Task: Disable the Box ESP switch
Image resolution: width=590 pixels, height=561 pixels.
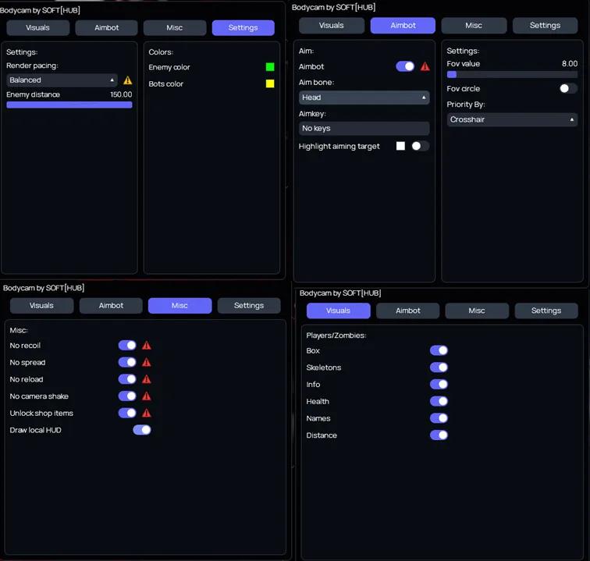Action: tap(439, 350)
